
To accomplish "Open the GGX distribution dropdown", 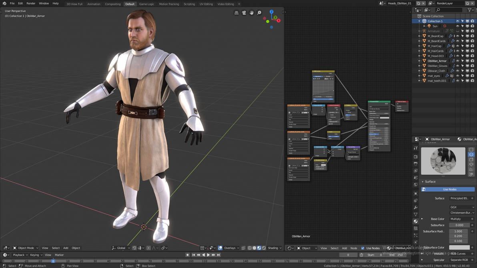I will point(462,207).
